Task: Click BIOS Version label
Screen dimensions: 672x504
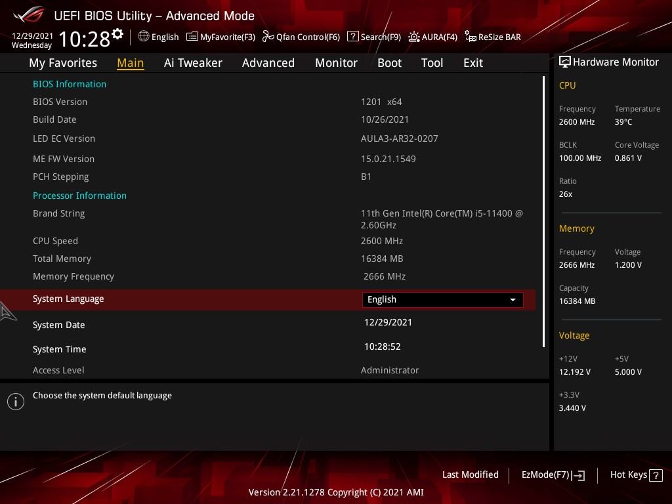Action: (60, 102)
